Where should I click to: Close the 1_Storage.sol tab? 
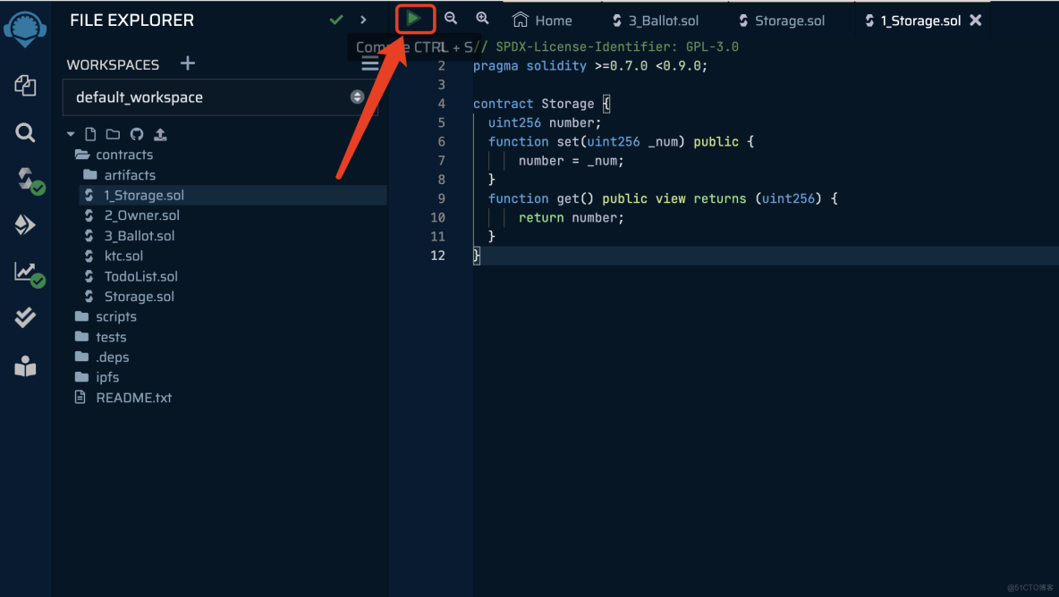pyautogui.click(x=976, y=21)
